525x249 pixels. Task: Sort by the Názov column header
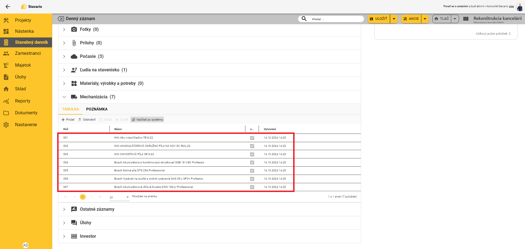(118, 129)
